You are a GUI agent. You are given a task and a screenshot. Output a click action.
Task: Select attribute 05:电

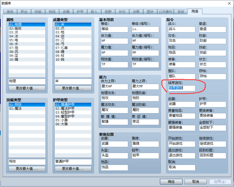point(27,40)
